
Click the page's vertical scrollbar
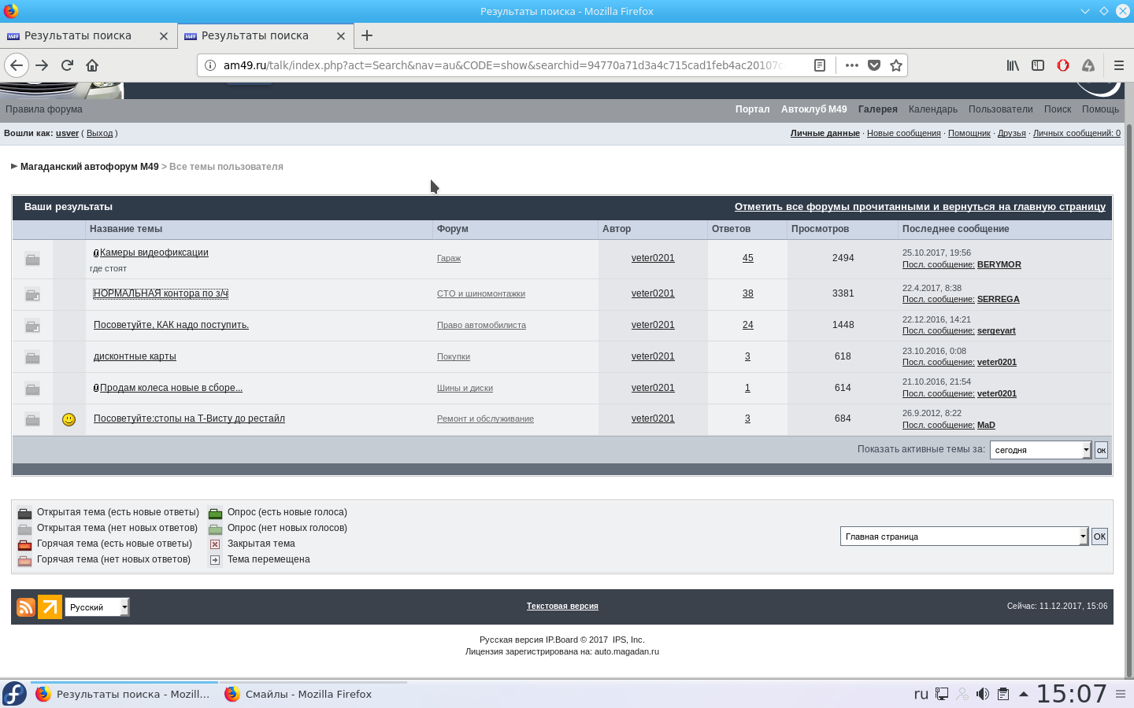coord(1128,393)
